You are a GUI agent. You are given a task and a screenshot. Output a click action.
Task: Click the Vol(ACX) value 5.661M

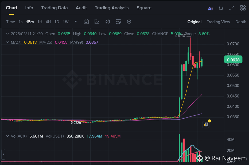pos(36,136)
